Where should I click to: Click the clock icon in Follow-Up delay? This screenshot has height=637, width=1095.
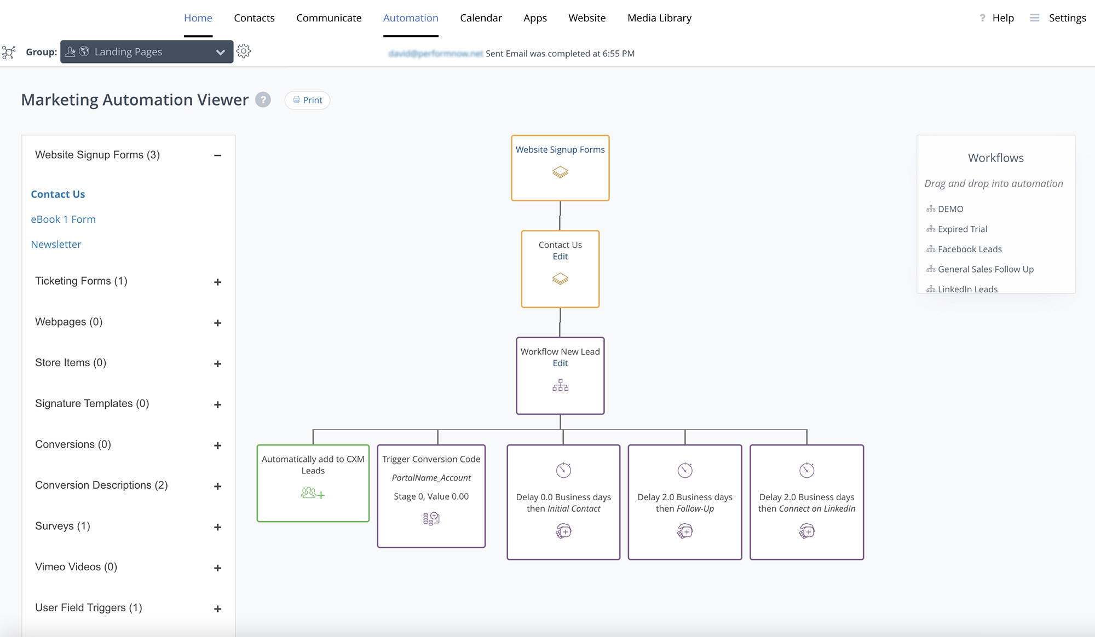click(x=685, y=470)
